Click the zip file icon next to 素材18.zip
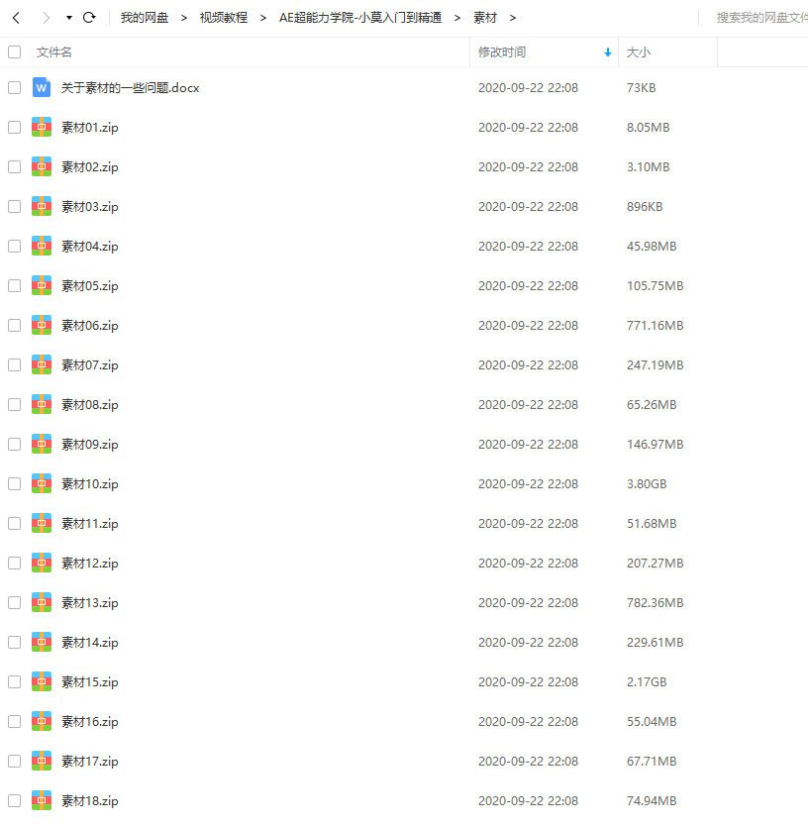The height and width of the screenshot is (826, 808). [41, 800]
